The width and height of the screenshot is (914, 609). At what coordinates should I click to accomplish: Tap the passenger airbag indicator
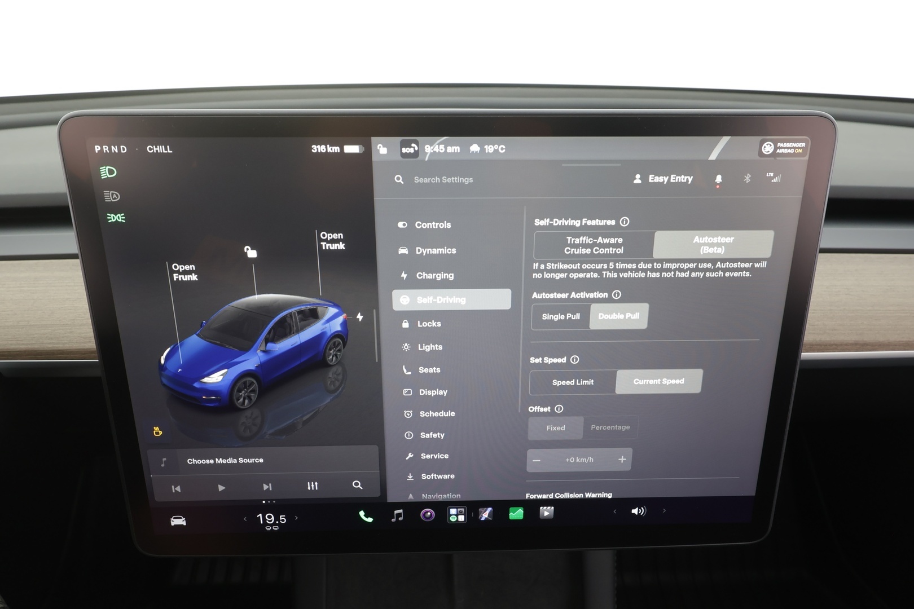(x=784, y=148)
